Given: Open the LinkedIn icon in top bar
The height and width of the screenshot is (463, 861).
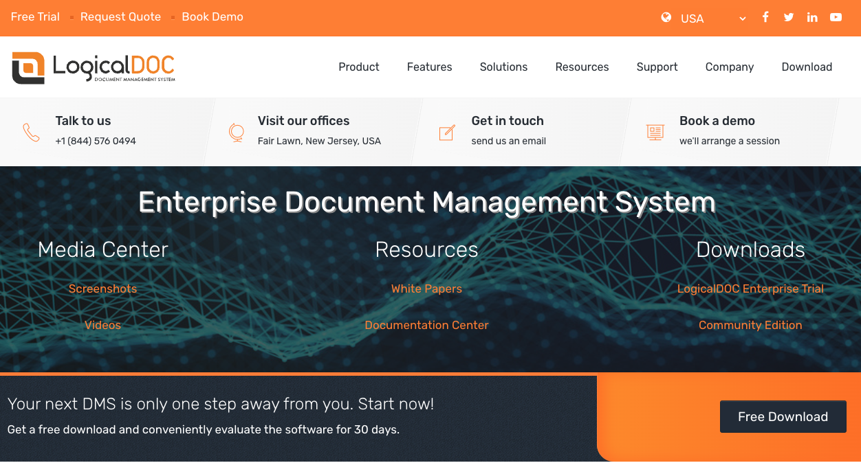Looking at the screenshot, I should click(x=812, y=17).
